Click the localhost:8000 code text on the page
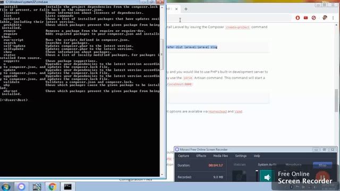The width and height of the screenshot is (340, 191). [180, 84]
